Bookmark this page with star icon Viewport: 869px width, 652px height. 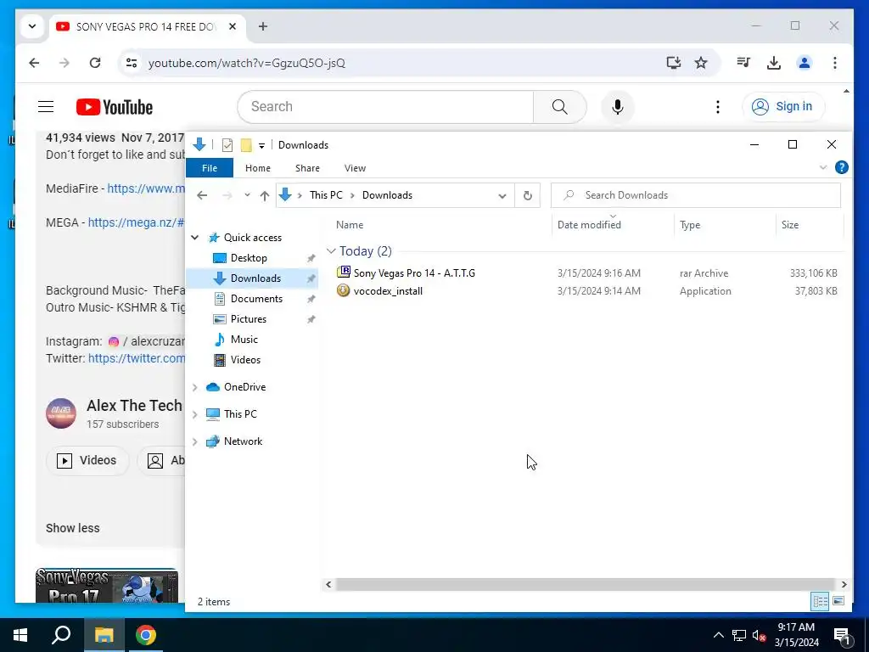[x=701, y=63]
